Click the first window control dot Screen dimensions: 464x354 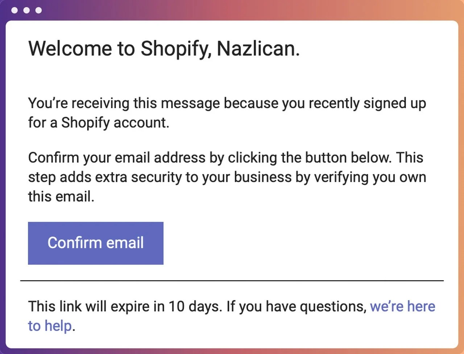click(x=14, y=11)
